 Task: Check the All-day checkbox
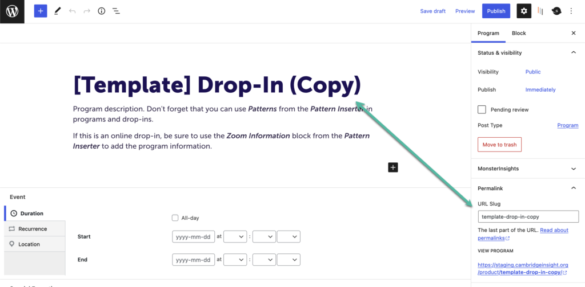(x=175, y=218)
